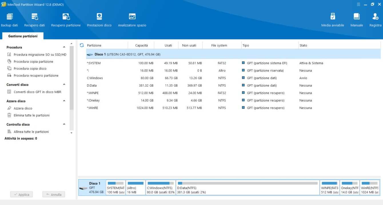
Task: Choose Allinea tutte le partizioni
Action: click(x=28, y=132)
